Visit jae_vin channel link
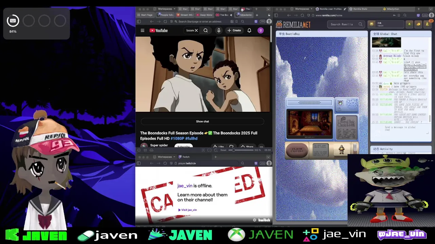This screenshot has height=244, width=435. pyautogui.click(x=188, y=210)
